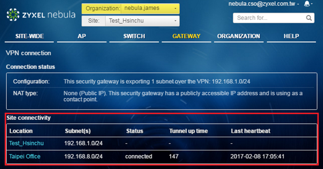Screen dimensions: 323x169
Task: Open the Taipei Office site link
Action: 25,157
